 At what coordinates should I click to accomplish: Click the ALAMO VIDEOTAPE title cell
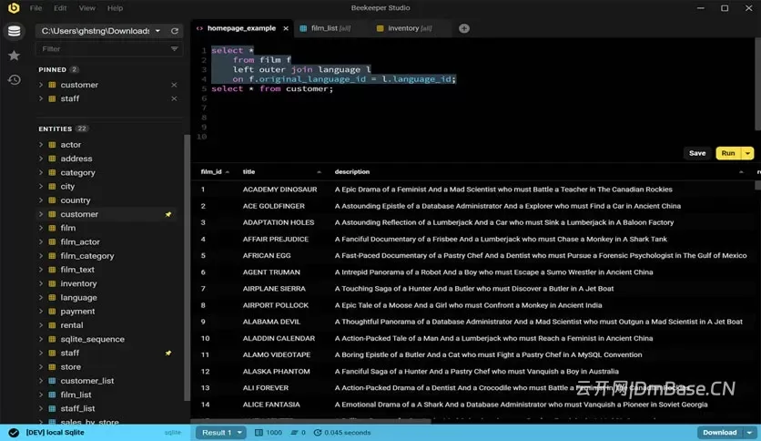coord(276,354)
